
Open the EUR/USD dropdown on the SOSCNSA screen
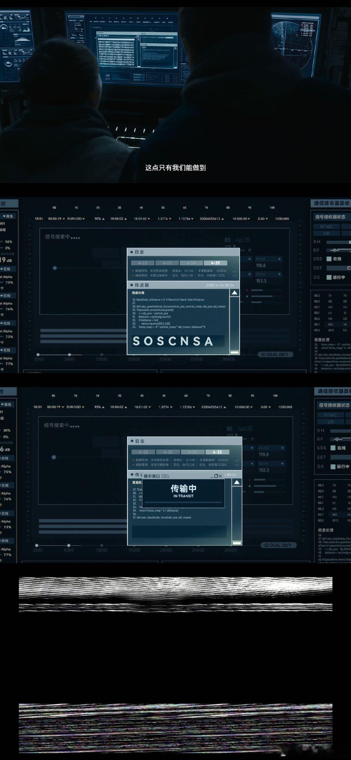coord(76,219)
